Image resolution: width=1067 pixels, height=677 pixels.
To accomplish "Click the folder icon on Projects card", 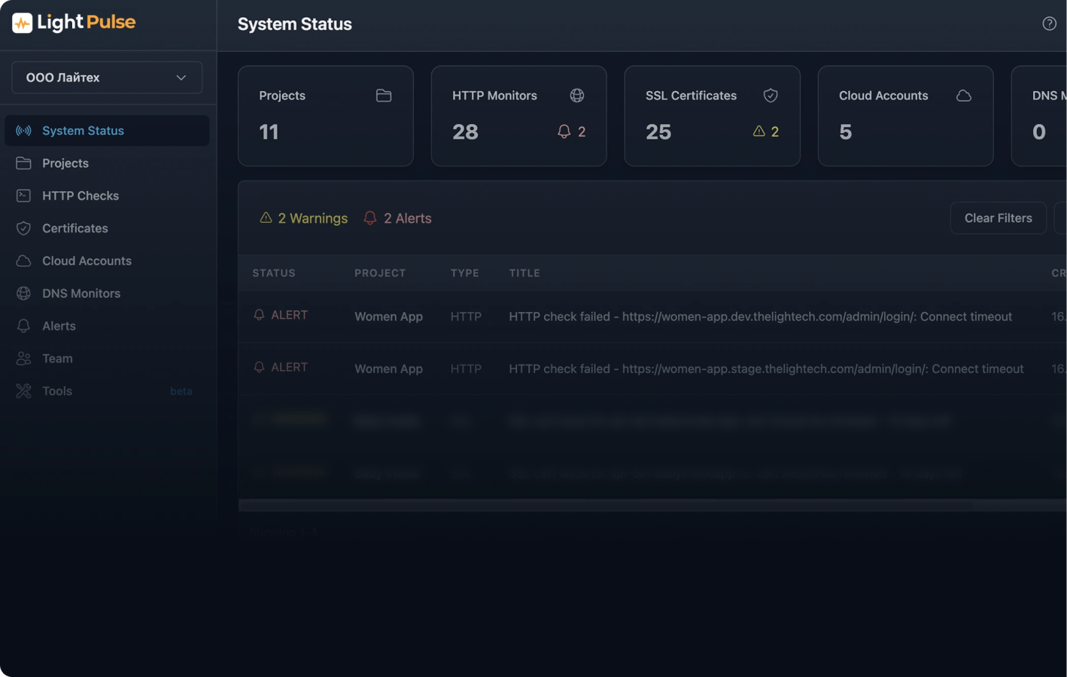I will pyautogui.click(x=384, y=96).
